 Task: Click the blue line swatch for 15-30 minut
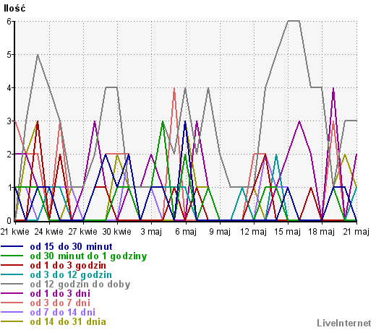click(x=12, y=246)
